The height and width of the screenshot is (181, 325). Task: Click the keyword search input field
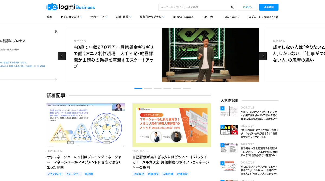coord(194,7)
